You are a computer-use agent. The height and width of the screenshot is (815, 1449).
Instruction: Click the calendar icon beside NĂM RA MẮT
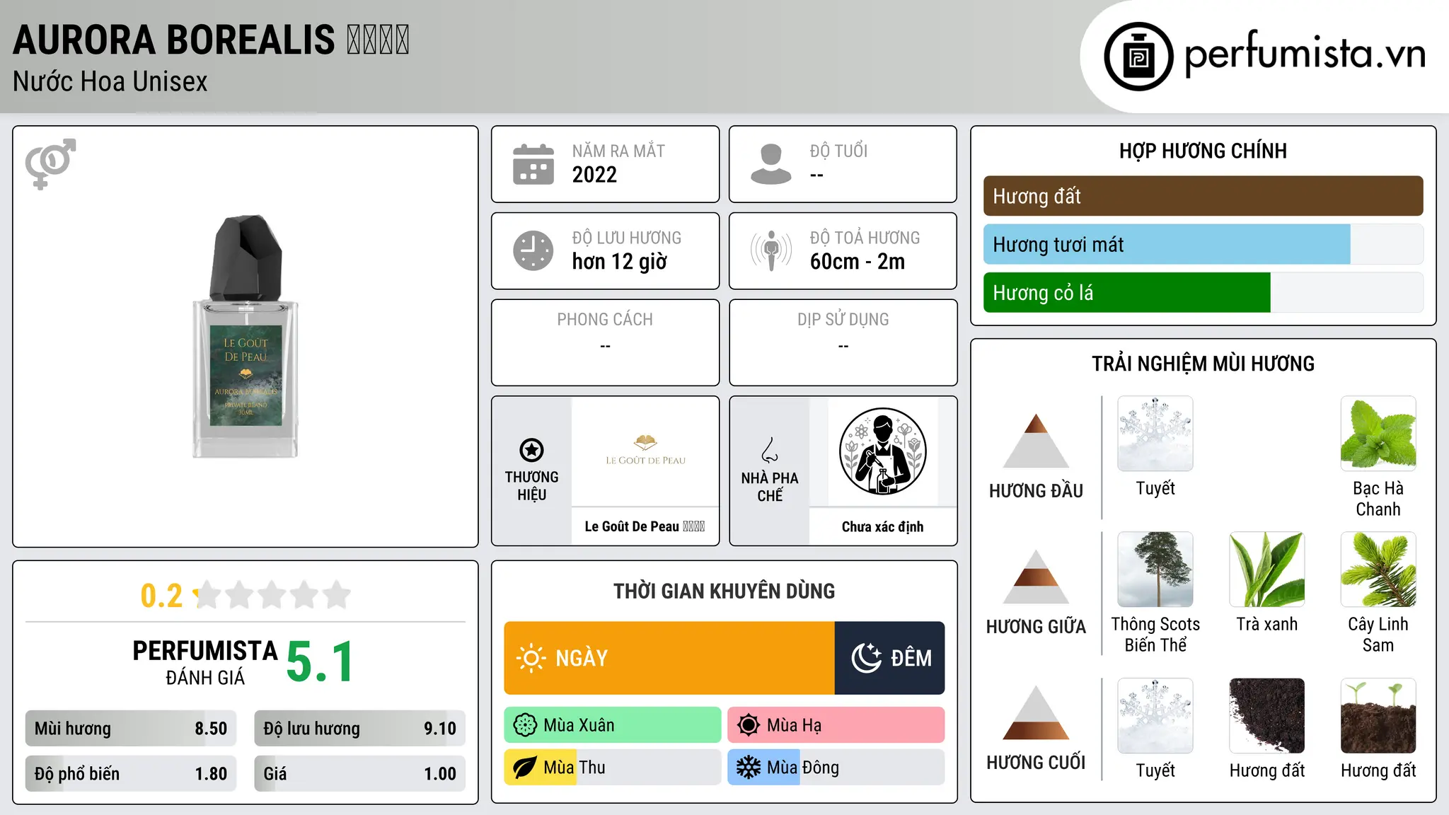(533, 164)
